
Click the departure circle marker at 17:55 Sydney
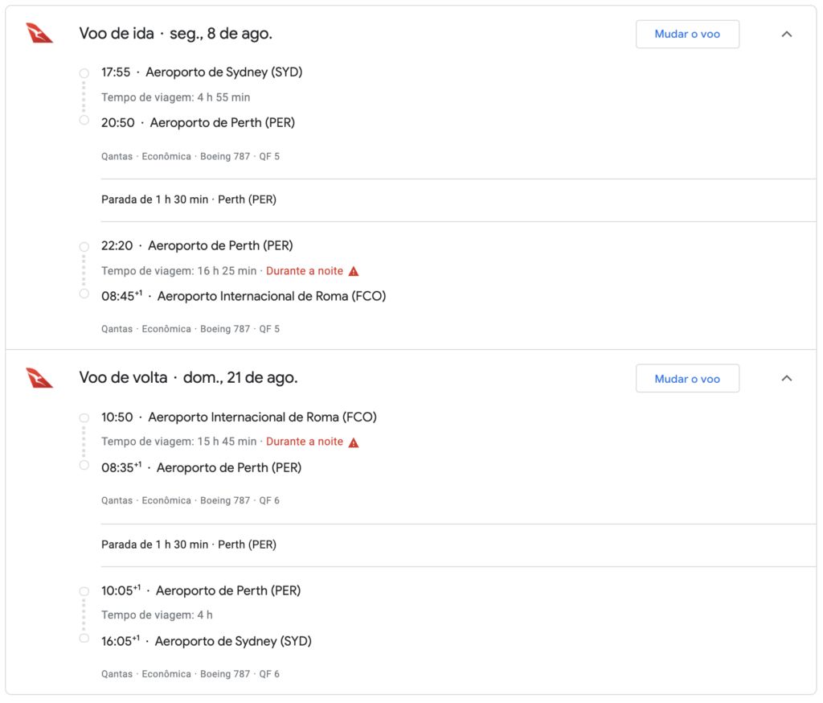84,73
